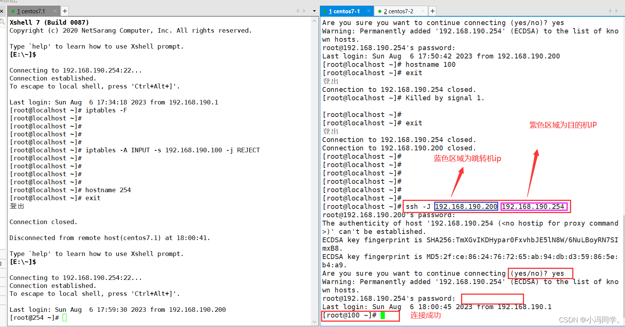Close the centos7.1 tab in left pane

coord(55,11)
